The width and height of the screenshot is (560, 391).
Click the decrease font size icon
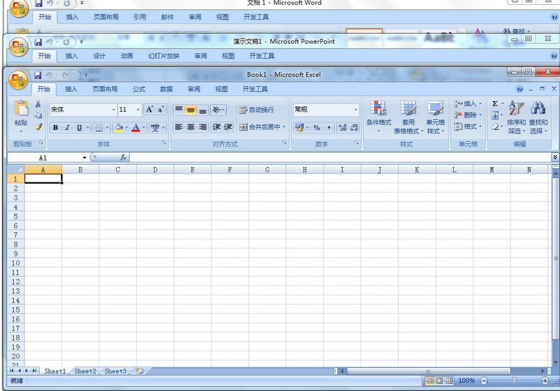click(161, 109)
